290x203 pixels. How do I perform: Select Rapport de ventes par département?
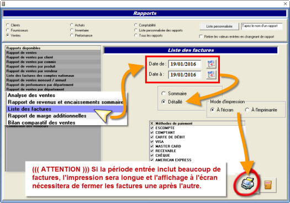53,89
